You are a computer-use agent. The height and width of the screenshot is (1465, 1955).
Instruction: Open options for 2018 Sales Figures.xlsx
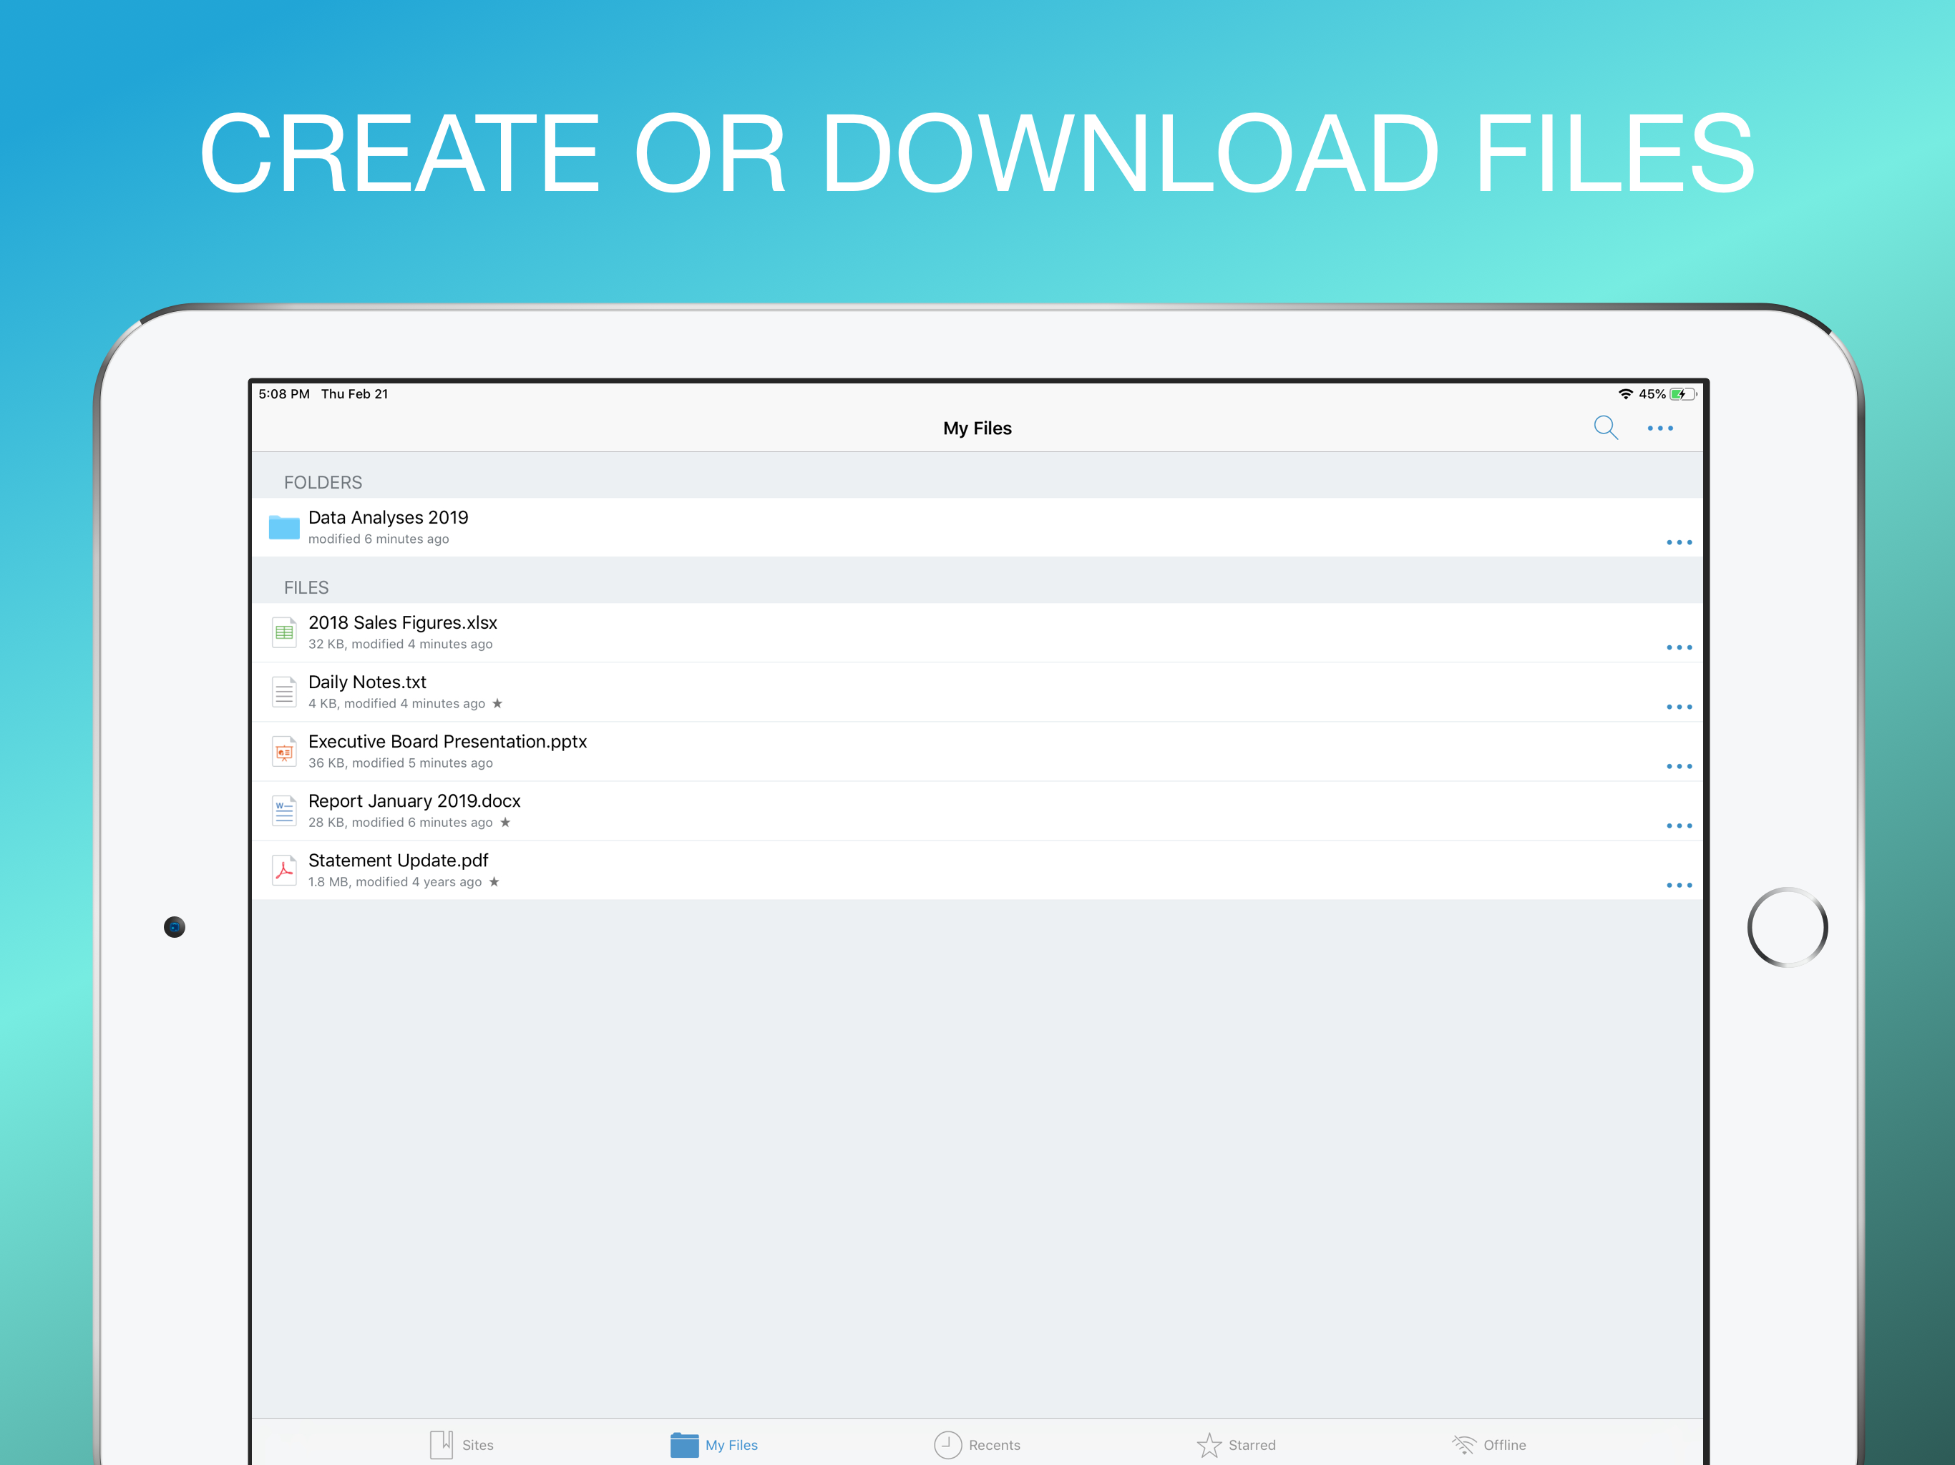(1678, 647)
